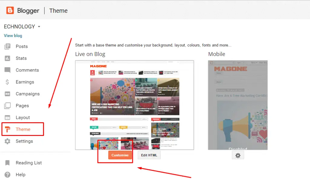Open the Reading List
Screen dimensions: 310x183
pyautogui.click(x=29, y=163)
